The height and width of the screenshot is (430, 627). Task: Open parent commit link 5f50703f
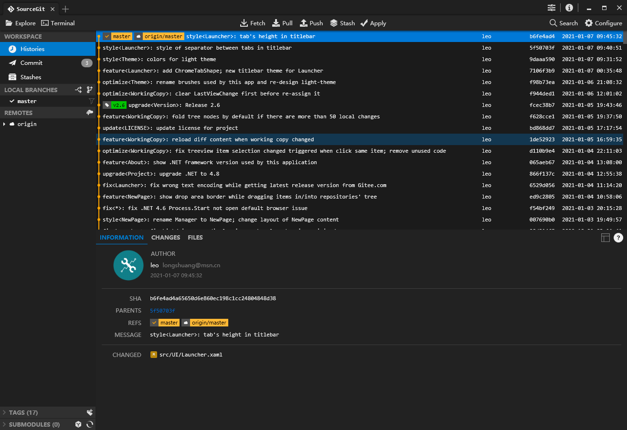(x=161, y=310)
